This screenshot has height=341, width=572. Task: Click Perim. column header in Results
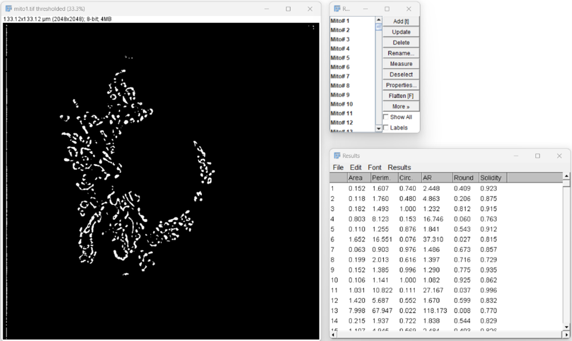click(384, 178)
